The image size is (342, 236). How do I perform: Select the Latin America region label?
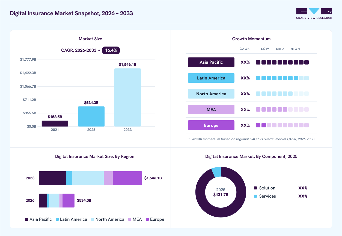pos(211,78)
